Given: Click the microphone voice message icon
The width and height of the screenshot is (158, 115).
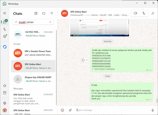Looking at the screenshot, I should click(x=153, y=110).
